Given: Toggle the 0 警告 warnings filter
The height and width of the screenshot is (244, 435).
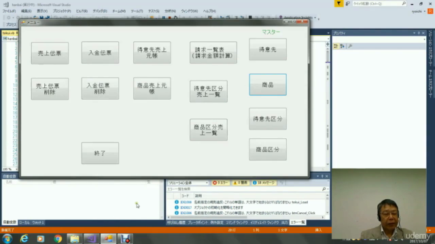Looking at the screenshot, I should tap(241, 183).
